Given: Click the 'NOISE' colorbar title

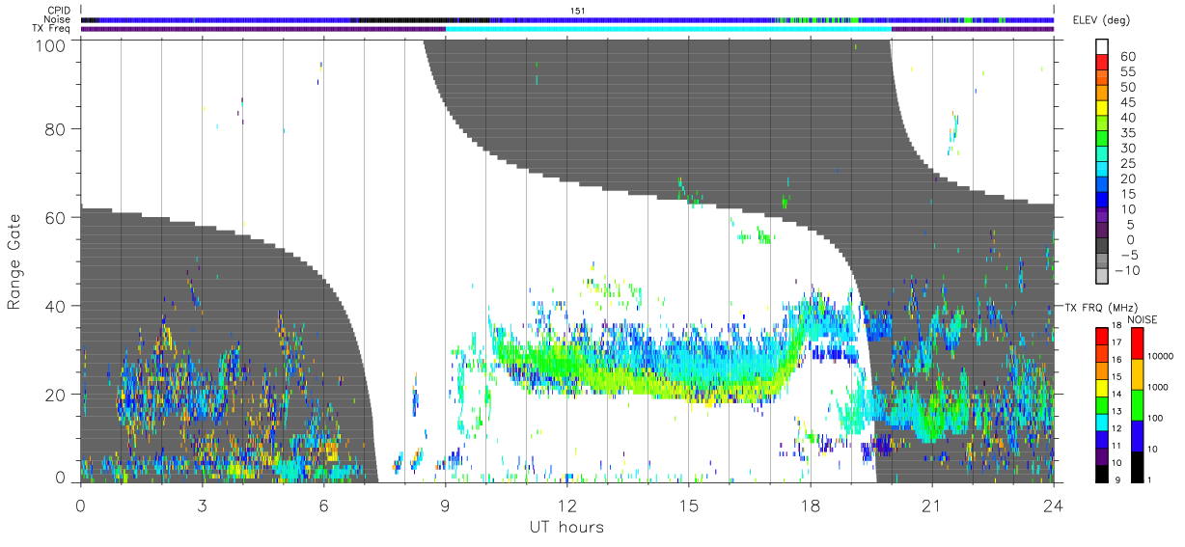Looking at the screenshot, I should (x=1144, y=319).
